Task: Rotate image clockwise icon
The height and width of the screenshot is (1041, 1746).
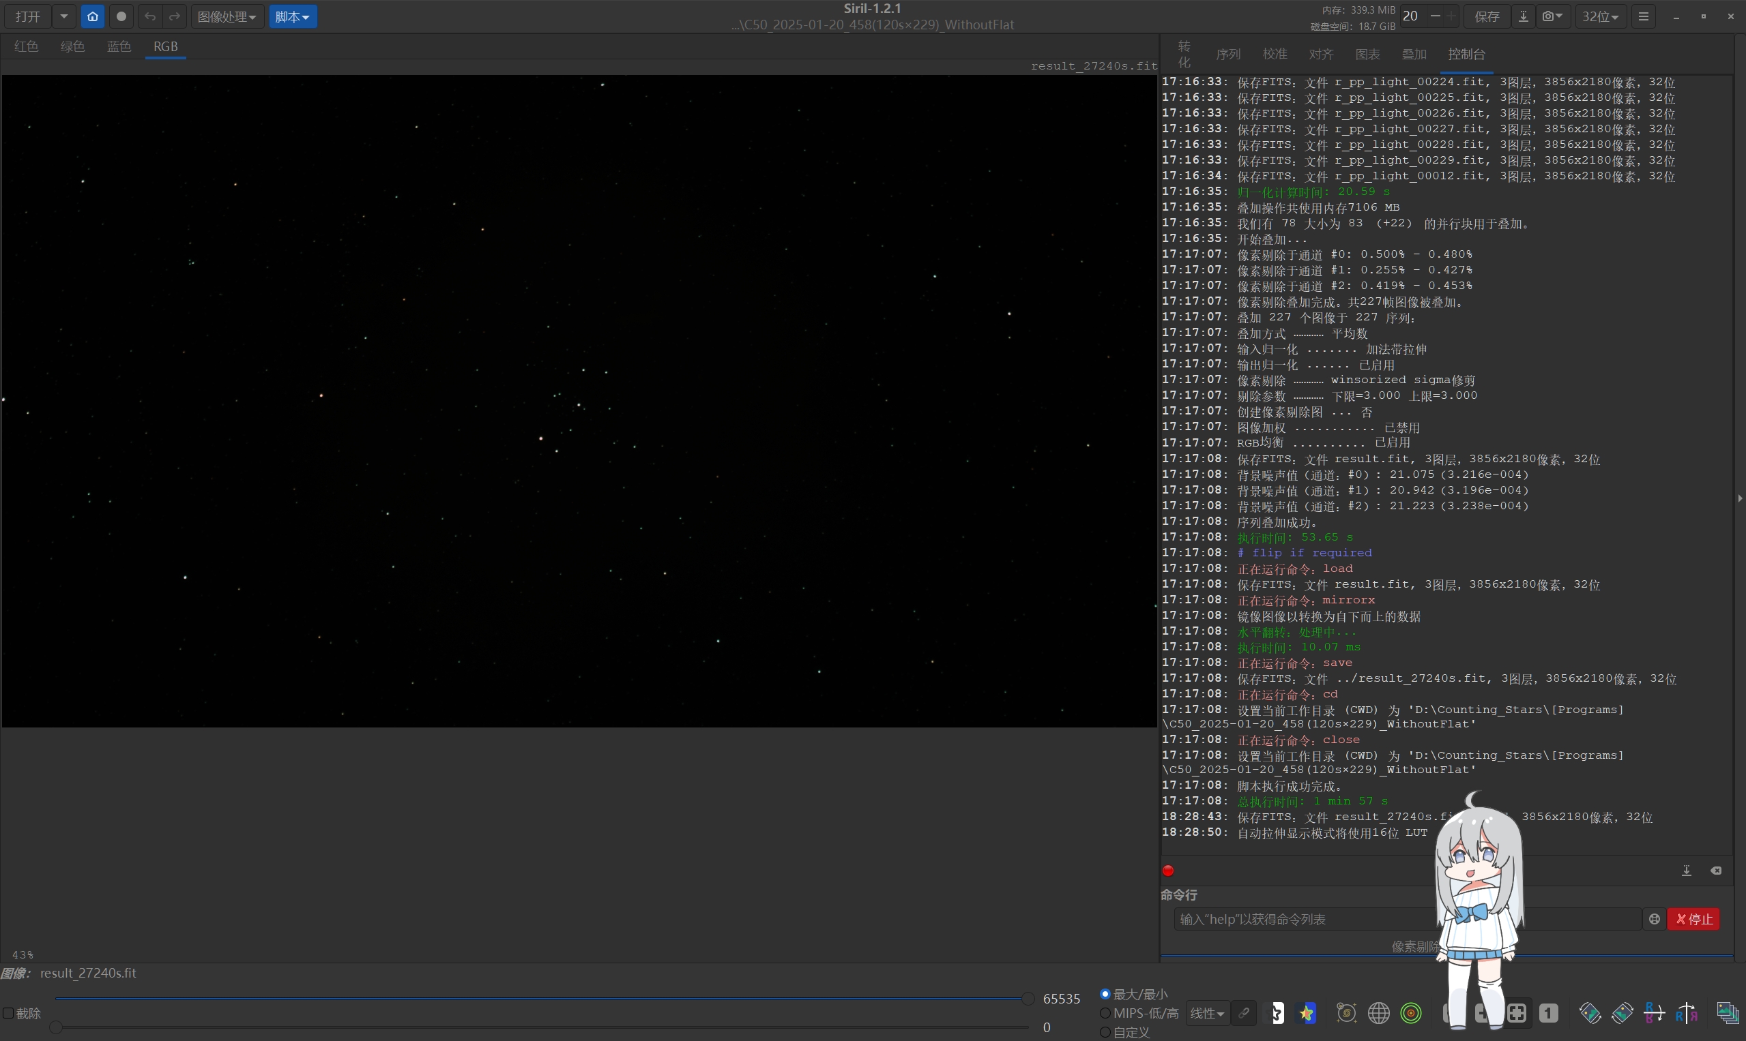Action: coord(1623,1013)
